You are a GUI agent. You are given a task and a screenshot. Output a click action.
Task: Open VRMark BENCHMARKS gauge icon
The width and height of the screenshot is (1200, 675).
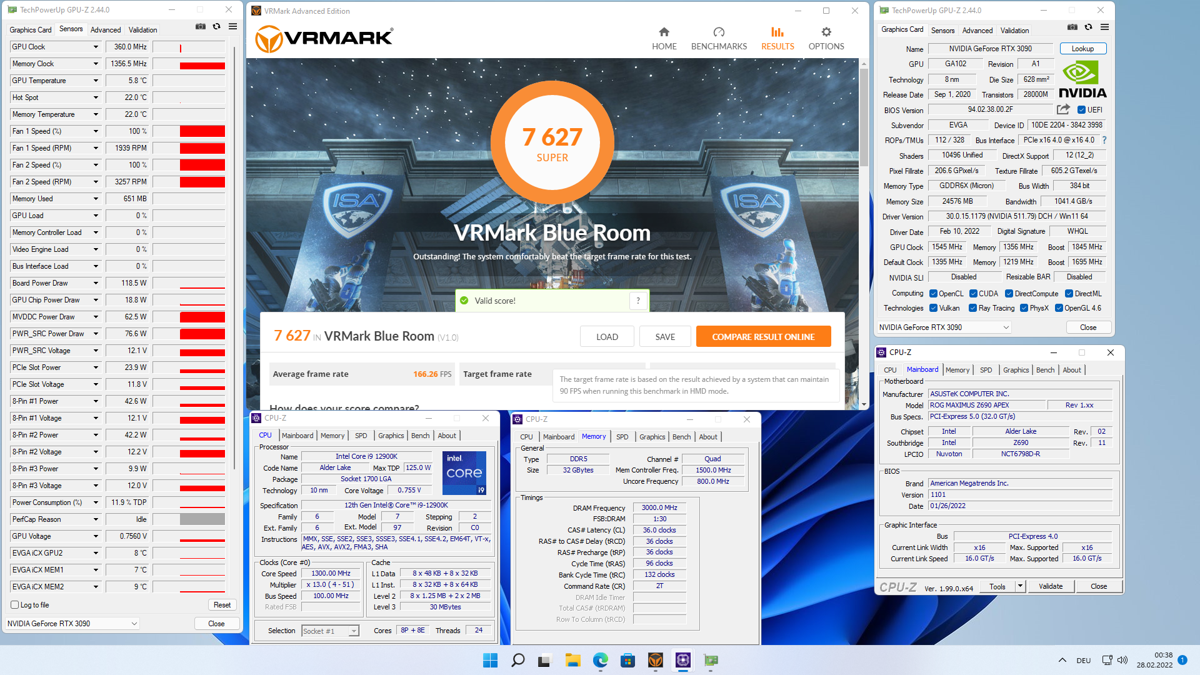pyautogui.click(x=719, y=32)
